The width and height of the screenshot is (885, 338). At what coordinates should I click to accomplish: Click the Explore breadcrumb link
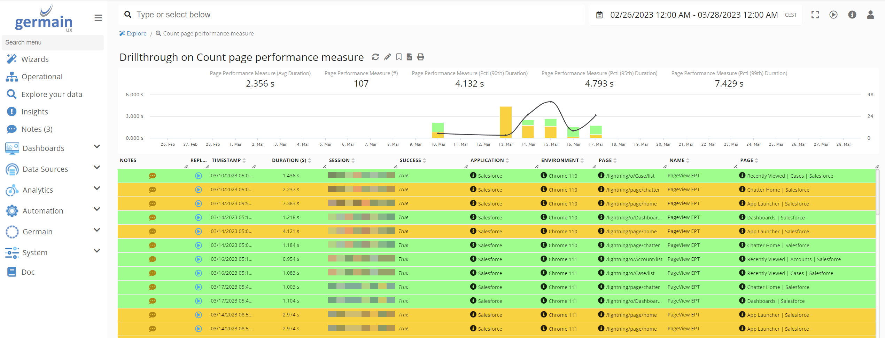(137, 33)
